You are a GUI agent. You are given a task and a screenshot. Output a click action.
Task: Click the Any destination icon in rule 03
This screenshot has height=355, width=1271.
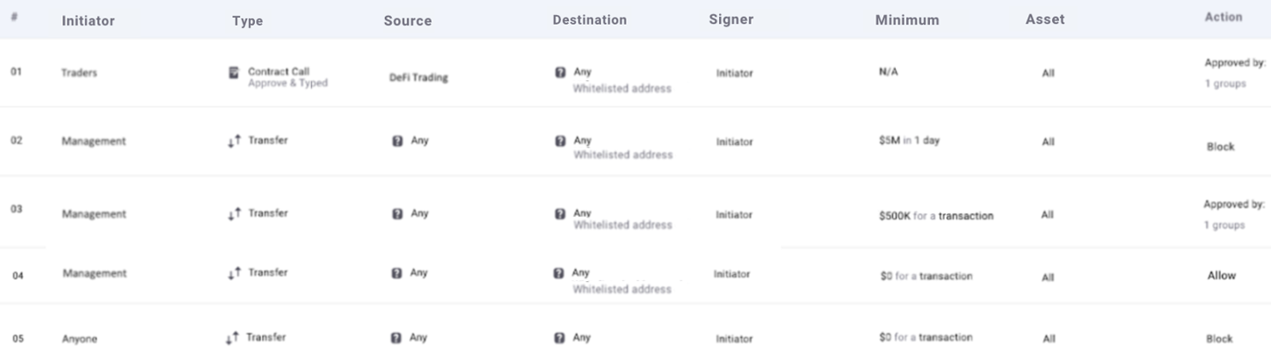coord(560,214)
